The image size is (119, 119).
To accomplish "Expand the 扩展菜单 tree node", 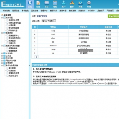I will (2, 63).
